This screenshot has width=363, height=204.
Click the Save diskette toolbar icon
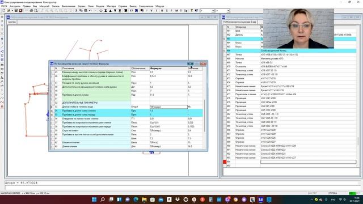click(16, 11)
